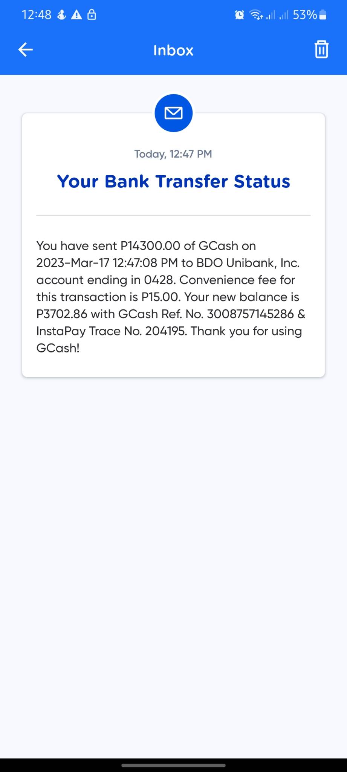
Task: Tap the Wi-Fi status bar icon
Action: [256, 15]
